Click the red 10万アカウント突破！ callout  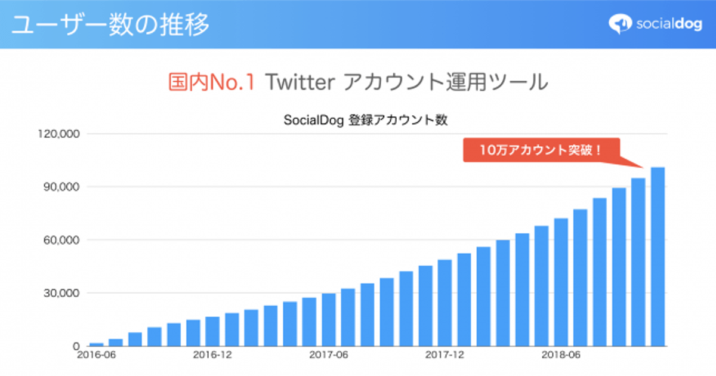(541, 150)
